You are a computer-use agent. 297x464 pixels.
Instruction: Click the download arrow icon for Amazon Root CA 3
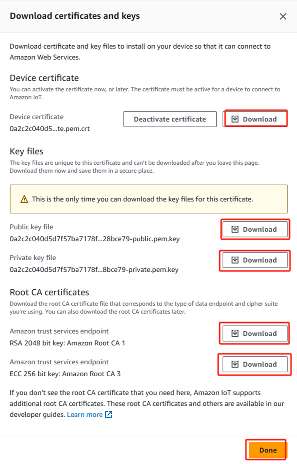pyautogui.click(x=235, y=364)
